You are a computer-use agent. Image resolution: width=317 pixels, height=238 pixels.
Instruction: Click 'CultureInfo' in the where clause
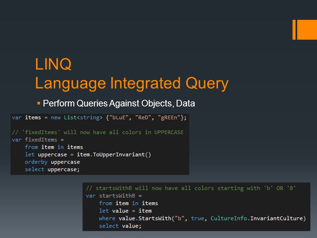[229, 218]
